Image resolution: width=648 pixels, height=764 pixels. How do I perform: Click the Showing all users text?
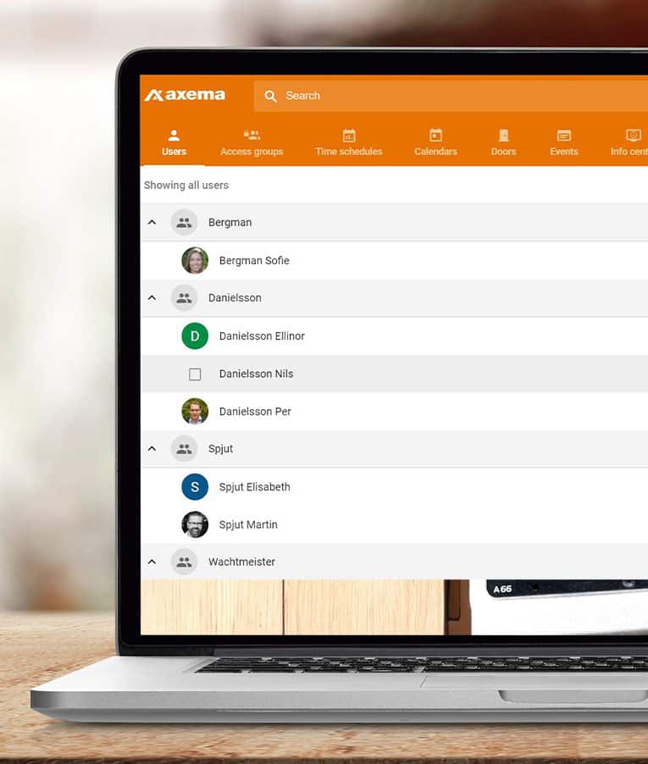click(186, 185)
